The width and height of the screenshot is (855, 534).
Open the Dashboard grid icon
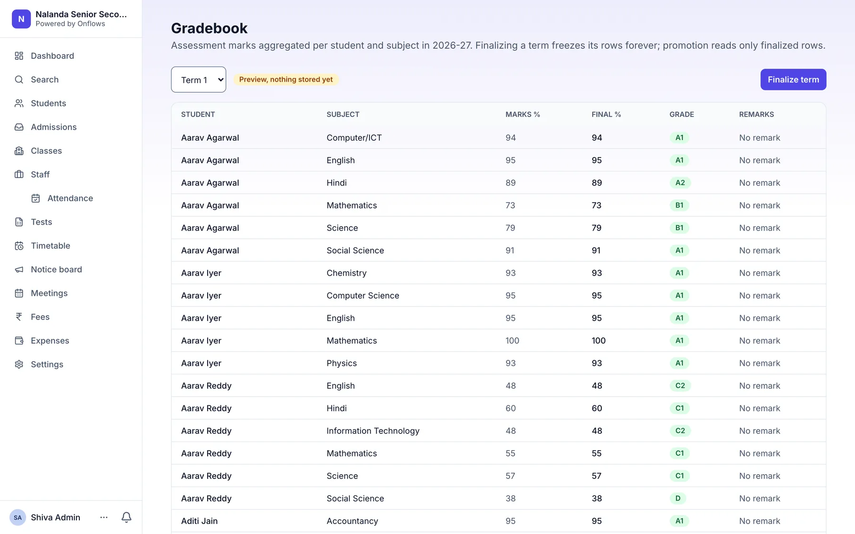pyautogui.click(x=19, y=56)
